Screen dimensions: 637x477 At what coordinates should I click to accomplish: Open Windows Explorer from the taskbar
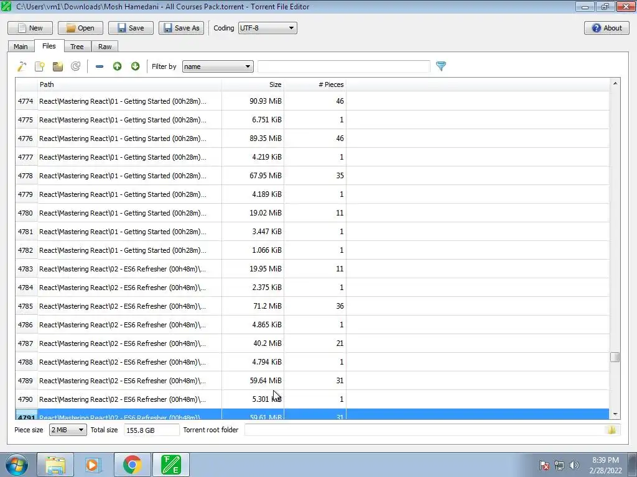pos(55,465)
